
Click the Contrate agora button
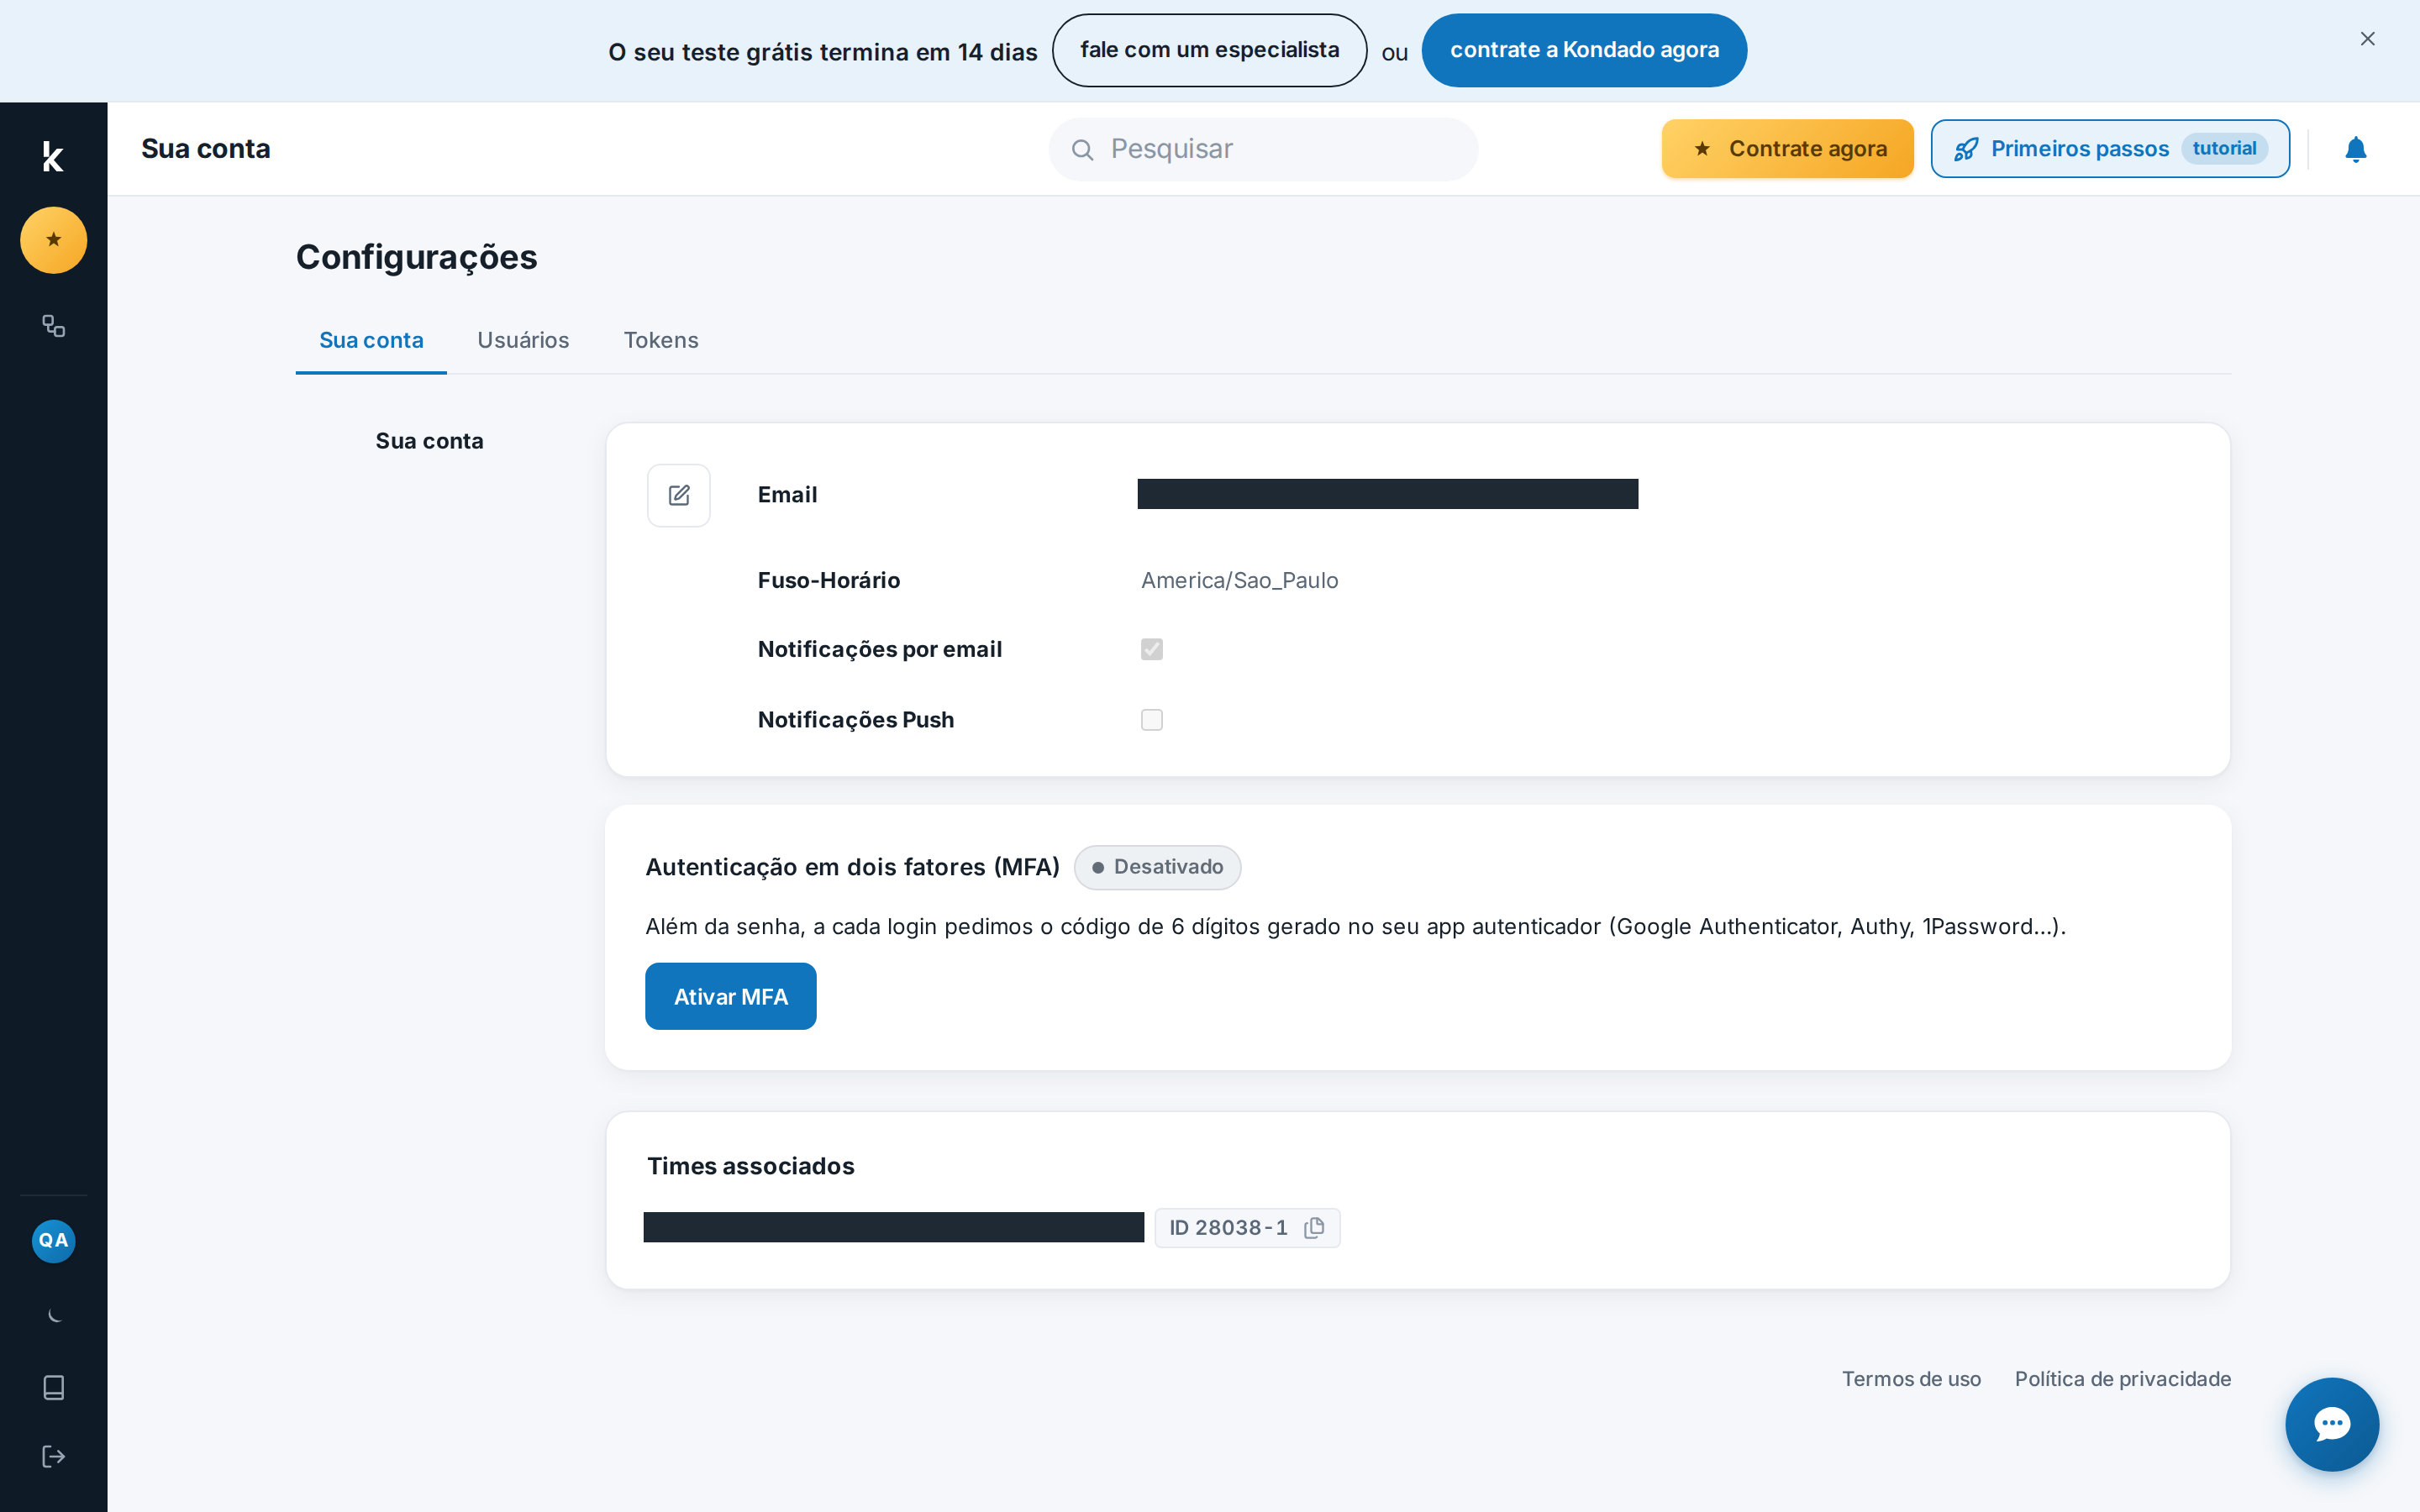click(x=1788, y=149)
